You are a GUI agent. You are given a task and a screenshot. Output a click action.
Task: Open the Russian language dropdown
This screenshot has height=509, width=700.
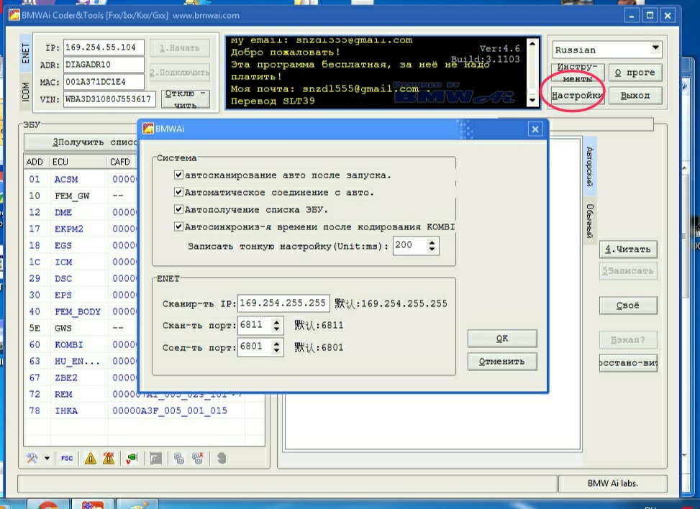(x=655, y=48)
